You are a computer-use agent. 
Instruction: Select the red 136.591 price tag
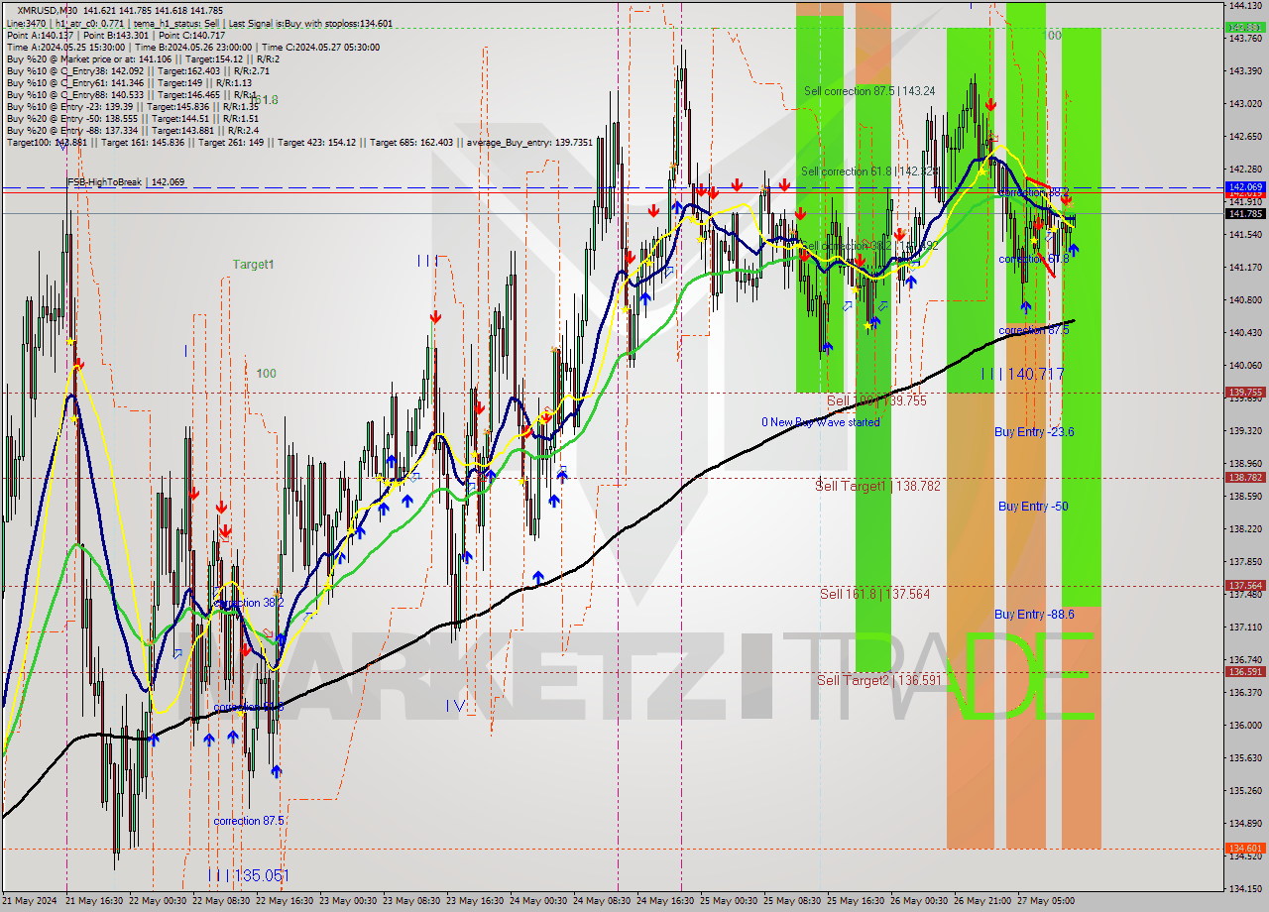1245,672
